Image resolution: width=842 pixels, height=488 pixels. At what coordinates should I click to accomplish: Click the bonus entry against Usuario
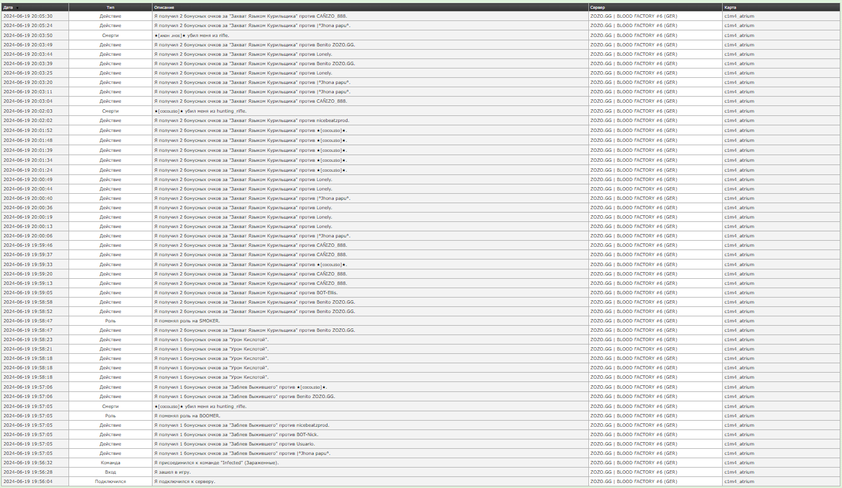click(235, 444)
